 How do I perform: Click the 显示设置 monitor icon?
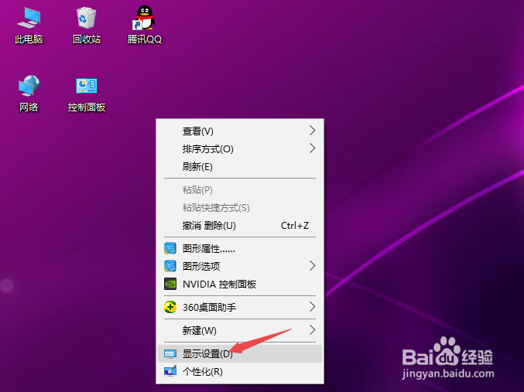(x=170, y=353)
